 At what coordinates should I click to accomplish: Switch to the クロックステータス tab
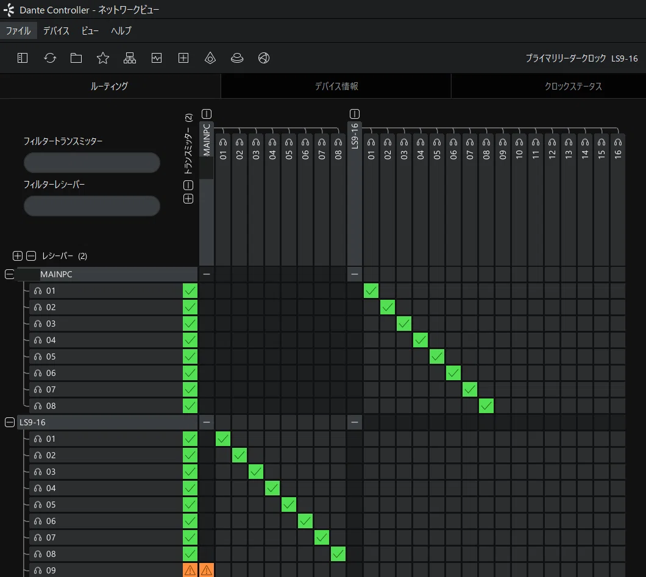[x=573, y=86]
